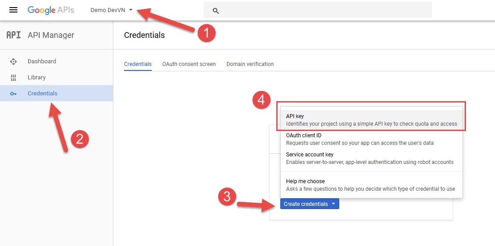Open the Library page link in the sidebar
Screen dimensions: 495x246
click(x=37, y=78)
